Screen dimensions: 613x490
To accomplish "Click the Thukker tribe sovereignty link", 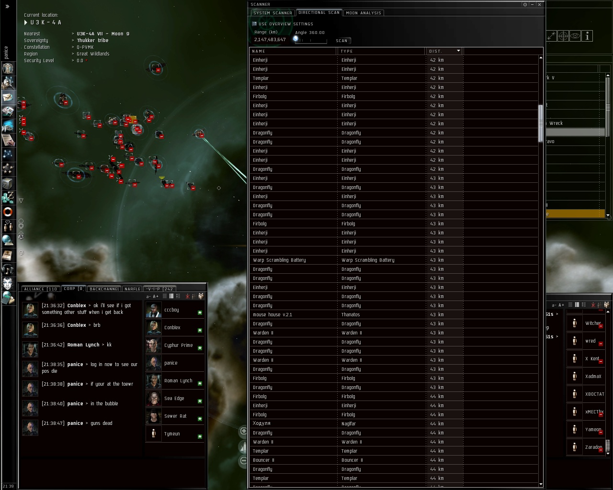I will (92, 41).
